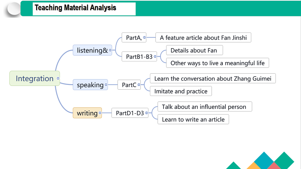Click the Details about Fan node

tap(195, 50)
